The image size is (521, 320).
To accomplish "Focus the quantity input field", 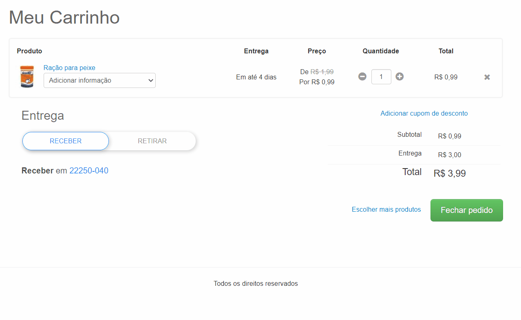I will [x=381, y=77].
